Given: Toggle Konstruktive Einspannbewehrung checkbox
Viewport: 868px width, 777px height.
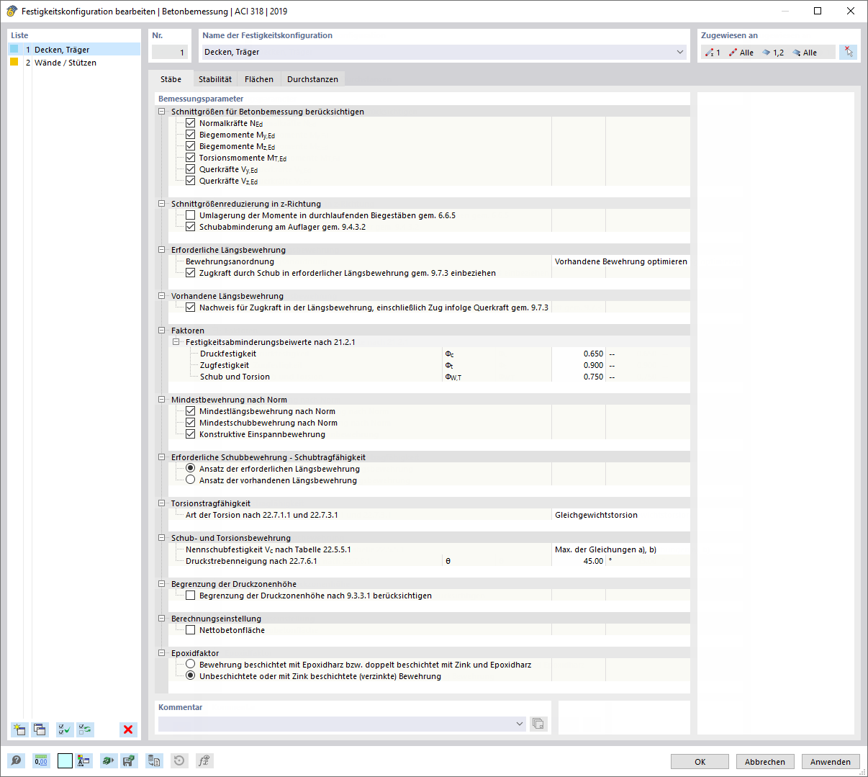Looking at the screenshot, I should (x=190, y=434).
